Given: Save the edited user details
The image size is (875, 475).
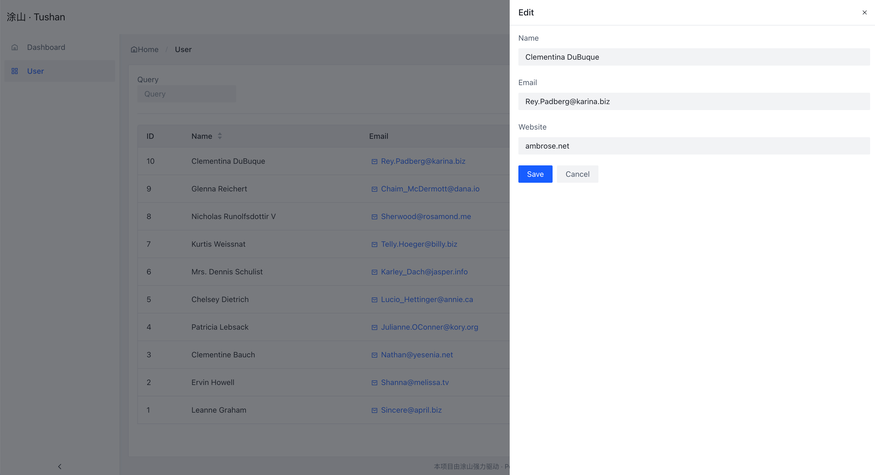Looking at the screenshot, I should click(x=535, y=174).
